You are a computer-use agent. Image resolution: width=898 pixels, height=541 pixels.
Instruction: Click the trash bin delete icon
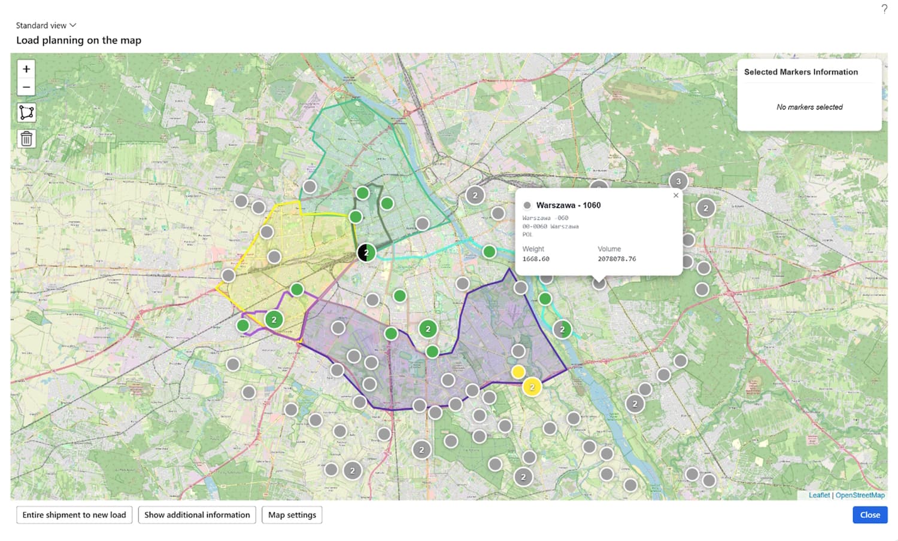(26, 139)
